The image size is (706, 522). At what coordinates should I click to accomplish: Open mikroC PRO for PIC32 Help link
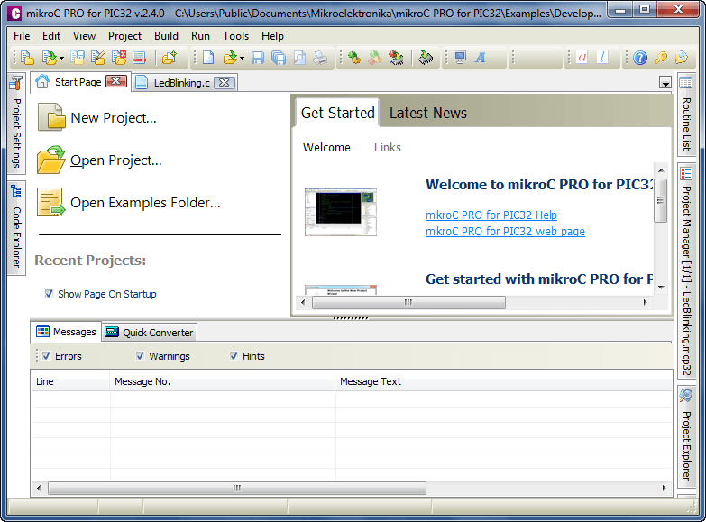[x=491, y=215]
